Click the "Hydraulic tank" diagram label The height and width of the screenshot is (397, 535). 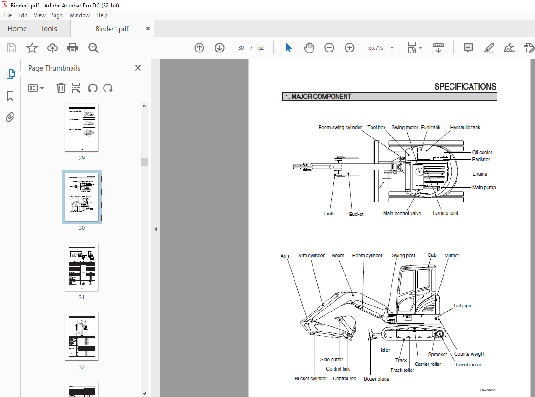click(x=465, y=128)
